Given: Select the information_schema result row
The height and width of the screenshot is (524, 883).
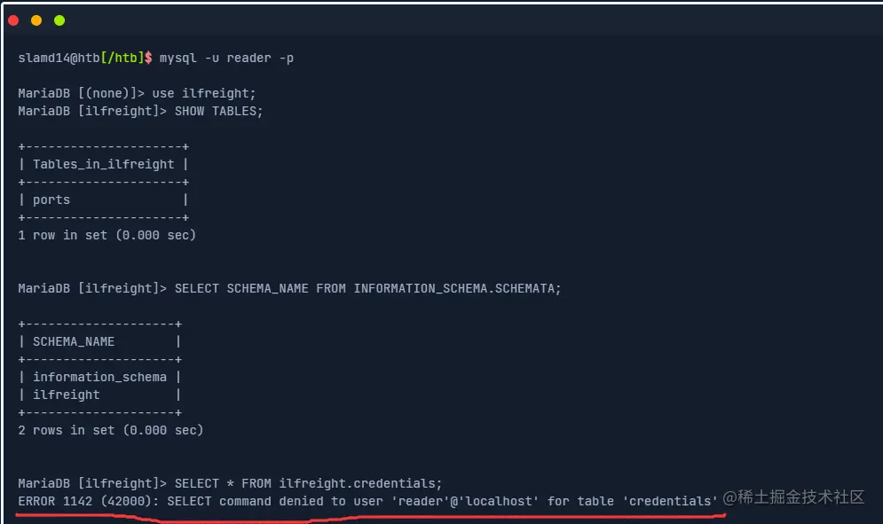Looking at the screenshot, I should coord(99,377).
